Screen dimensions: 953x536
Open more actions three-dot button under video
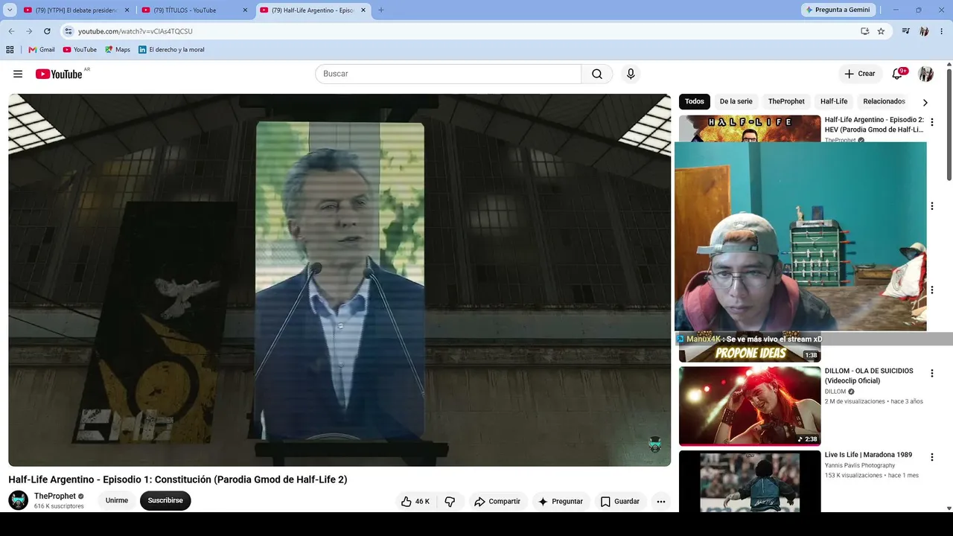[660, 501]
